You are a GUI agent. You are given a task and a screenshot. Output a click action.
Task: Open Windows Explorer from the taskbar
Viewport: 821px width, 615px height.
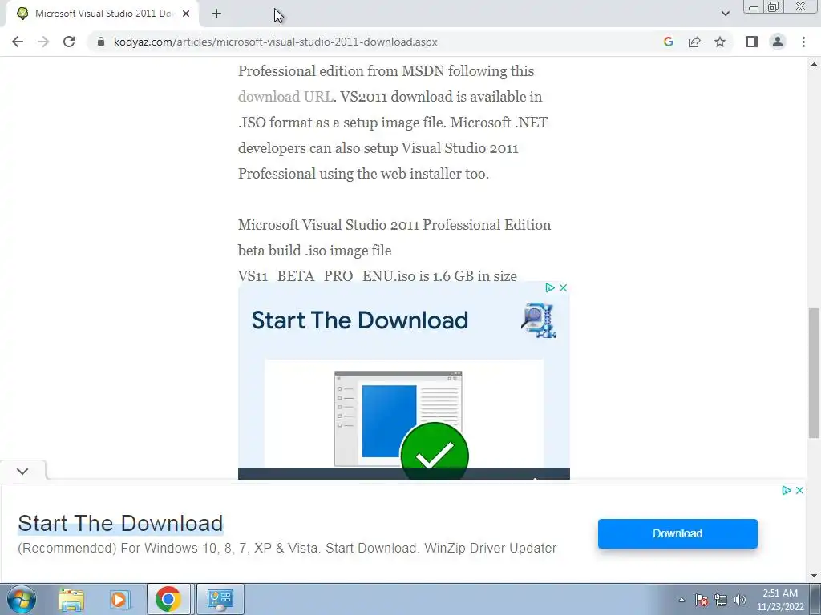[x=71, y=599]
